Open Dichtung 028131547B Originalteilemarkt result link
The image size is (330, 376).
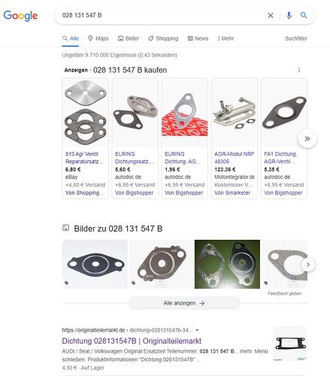tap(132, 341)
